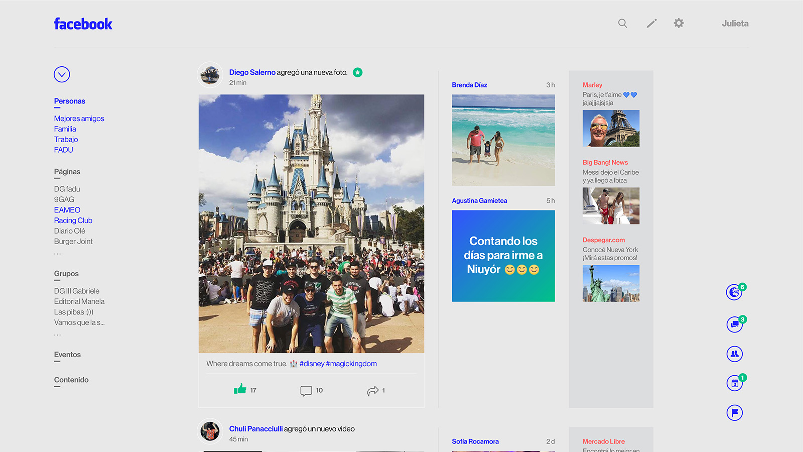This screenshot has height=452, width=803.
Task: Open the pencil compose icon
Action: coord(651,23)
